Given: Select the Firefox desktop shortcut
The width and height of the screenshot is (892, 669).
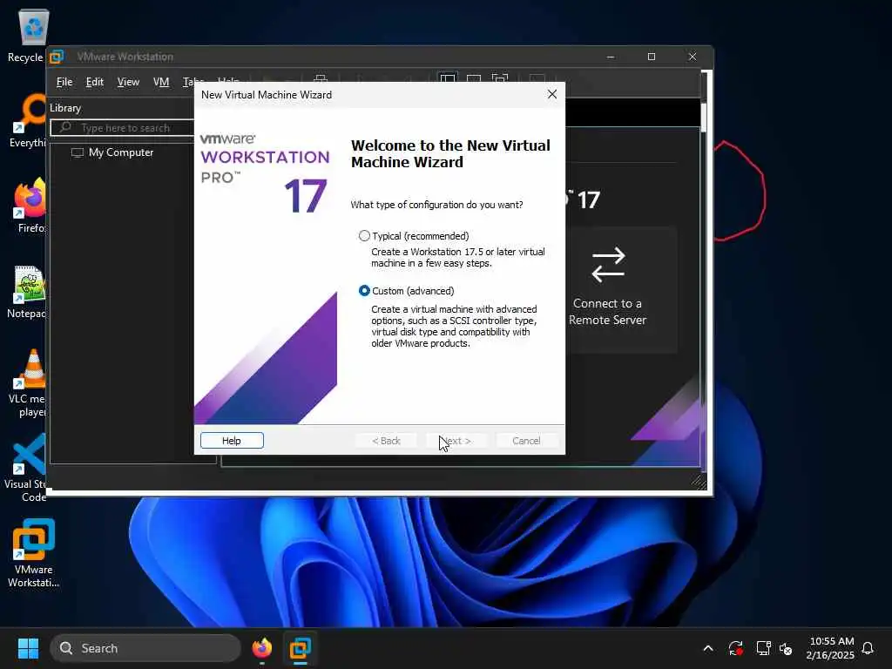Looking at the screenshot, I should pyautogui.click(x=30, y=206).
